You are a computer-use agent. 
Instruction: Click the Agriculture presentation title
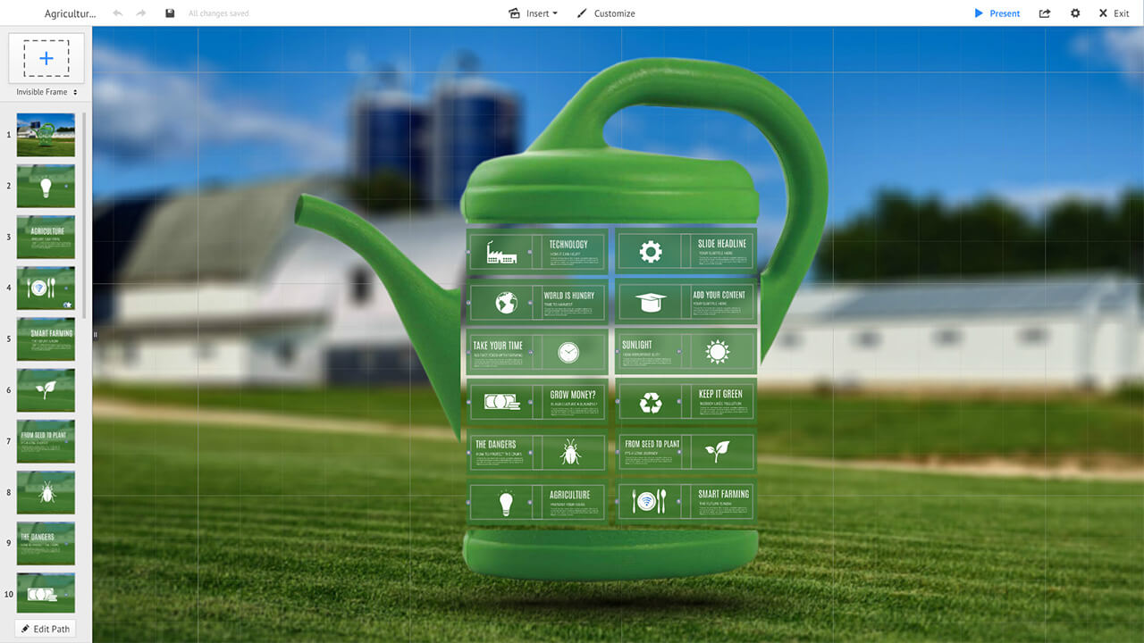pos(70,13)
